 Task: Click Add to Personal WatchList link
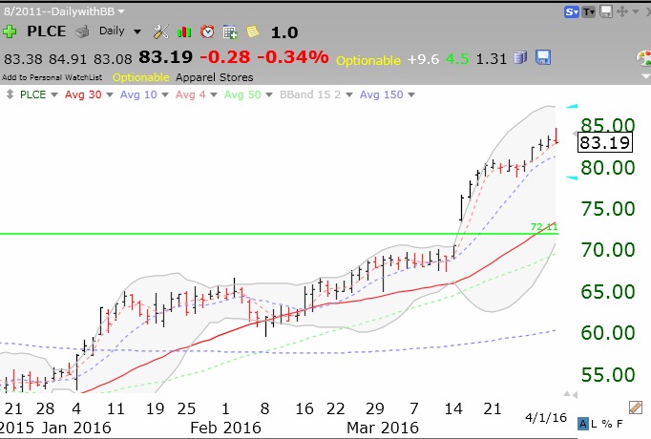coord(53,76)
